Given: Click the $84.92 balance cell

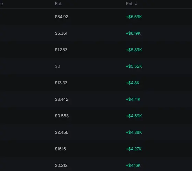Looking at the screenshot, I should [x=61, y=17].
